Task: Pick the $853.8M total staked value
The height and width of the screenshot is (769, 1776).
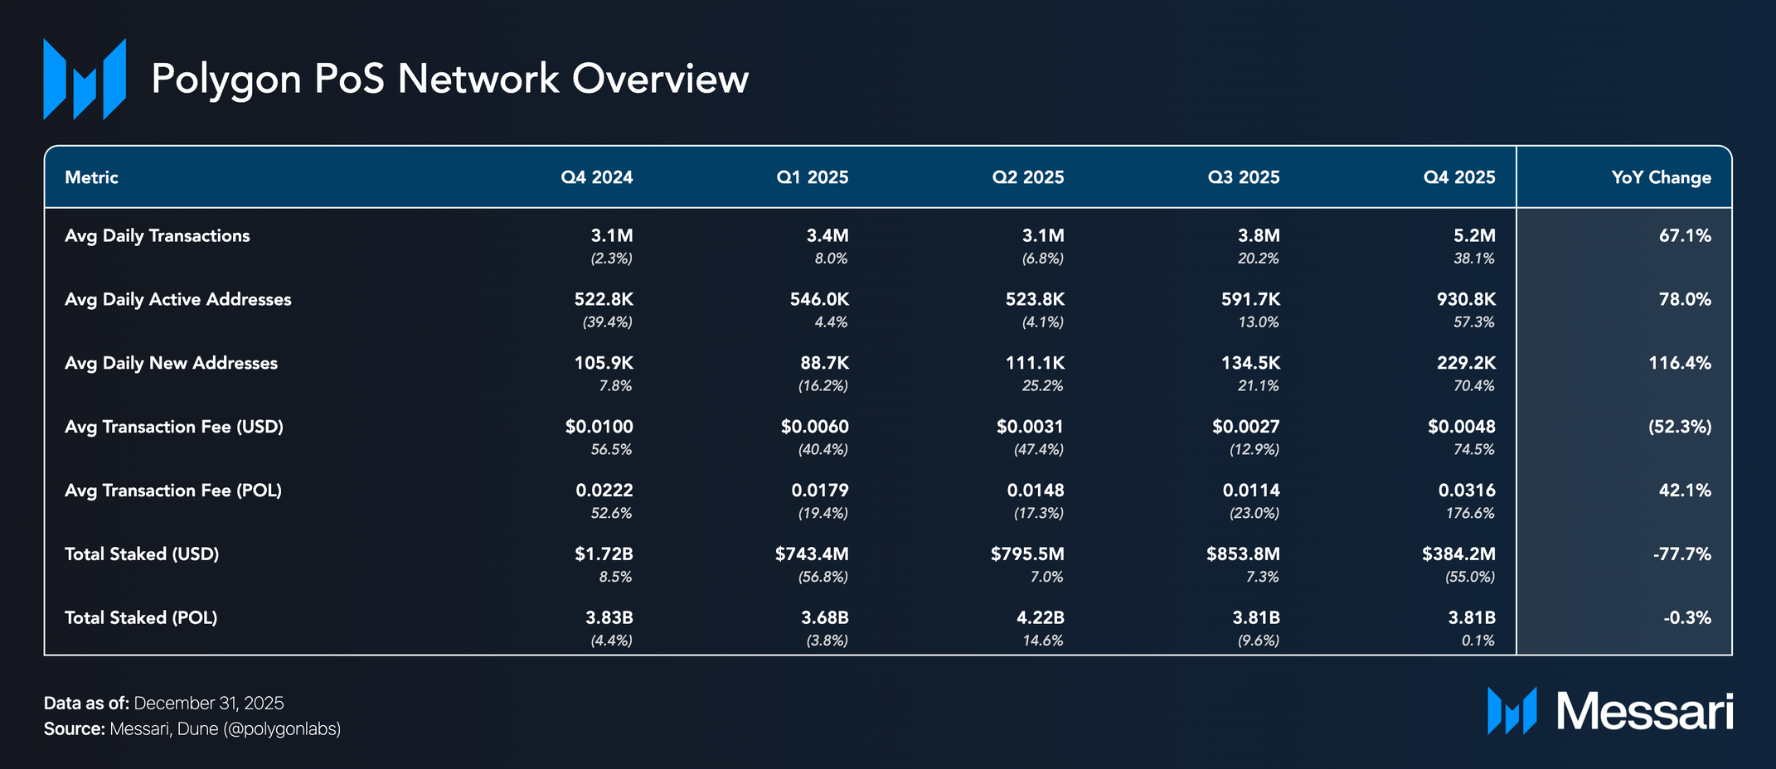Action: (x=1243, y=554)
